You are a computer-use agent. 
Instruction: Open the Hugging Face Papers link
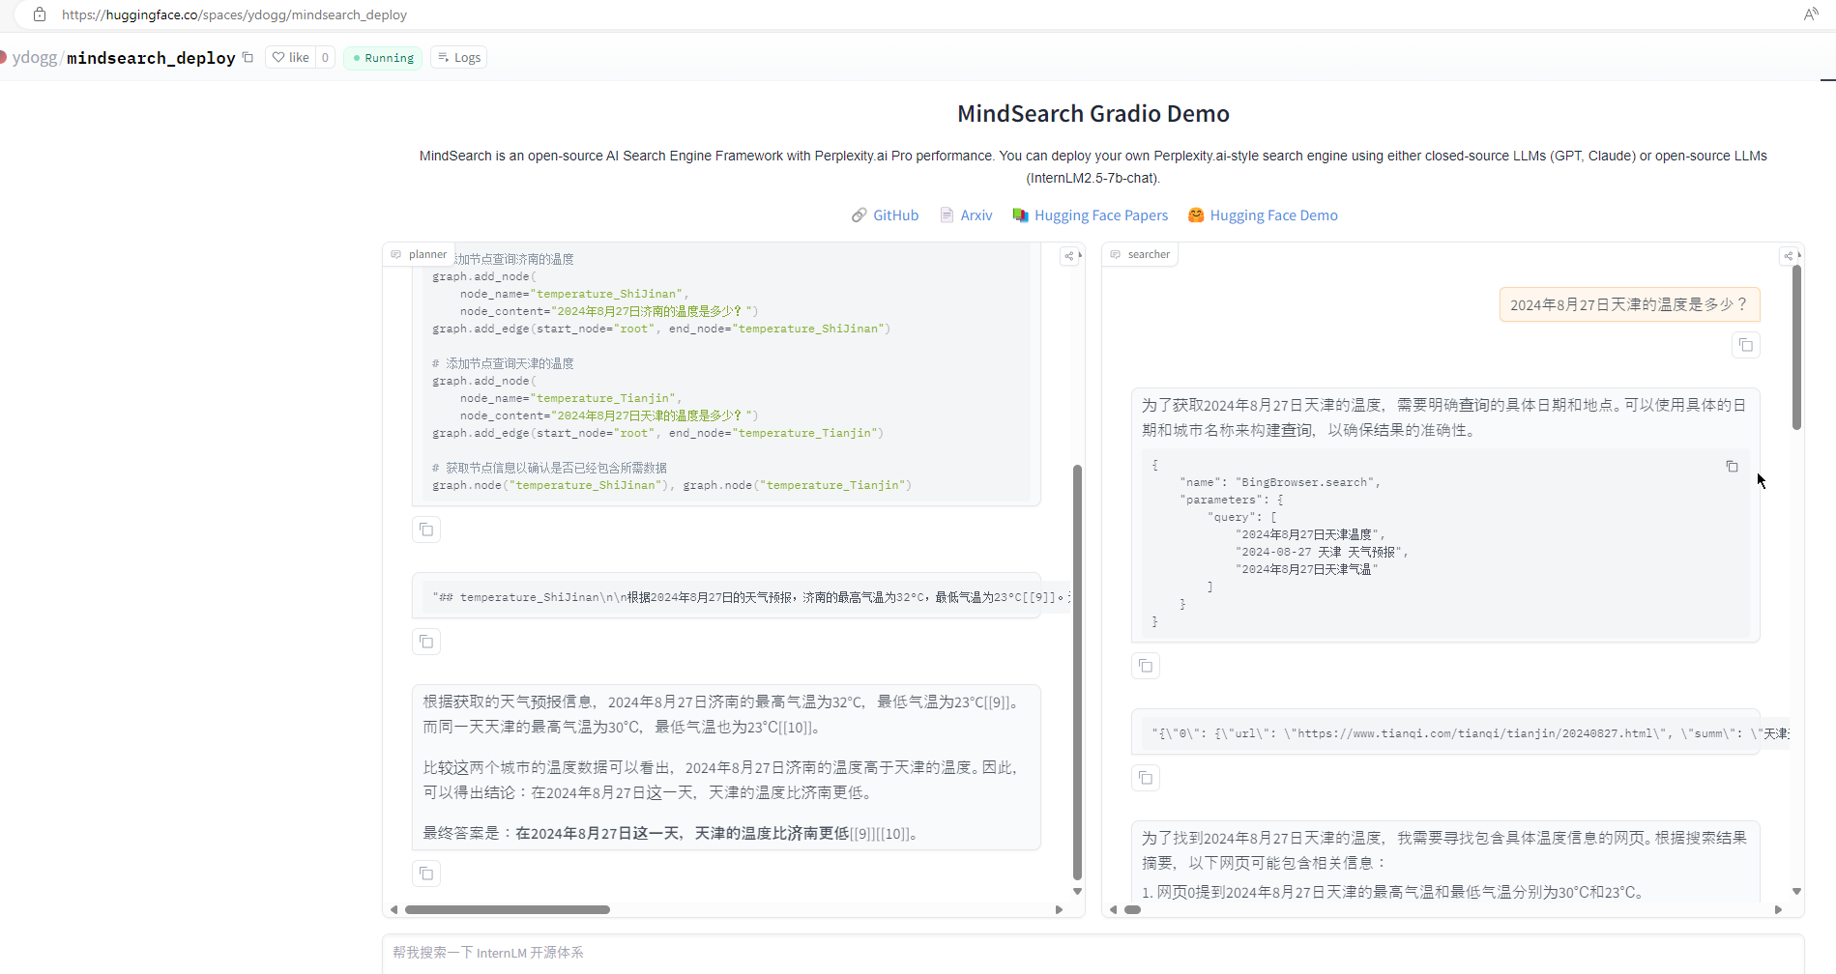point(1101,215)
